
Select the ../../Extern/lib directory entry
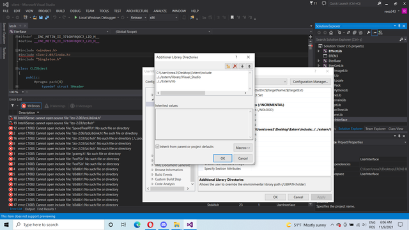coord(166,81)
